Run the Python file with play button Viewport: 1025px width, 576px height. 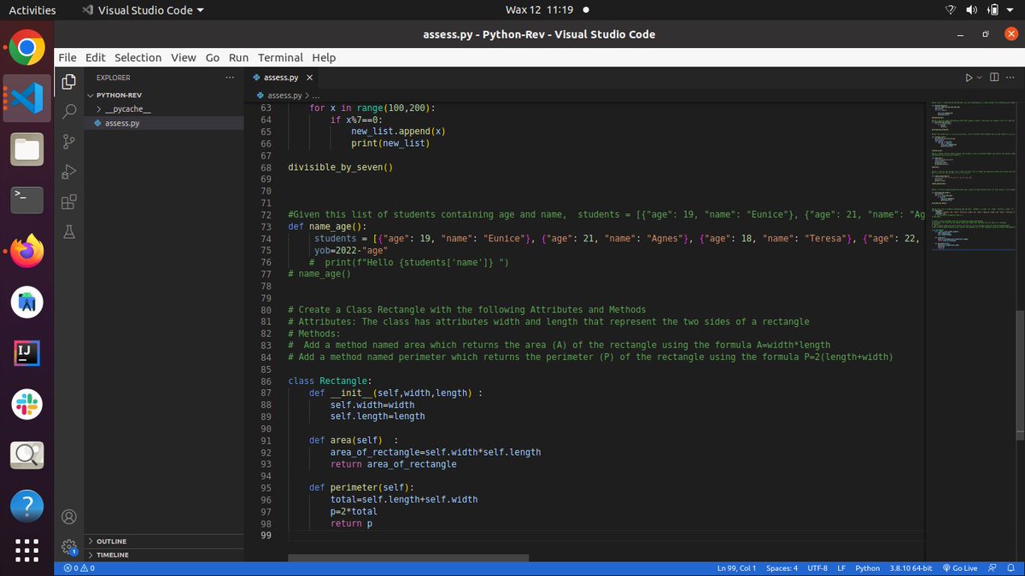tap(969, 78)
